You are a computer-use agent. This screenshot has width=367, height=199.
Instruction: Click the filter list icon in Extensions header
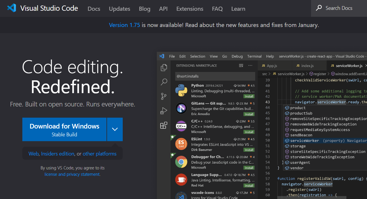click(241, 66)
